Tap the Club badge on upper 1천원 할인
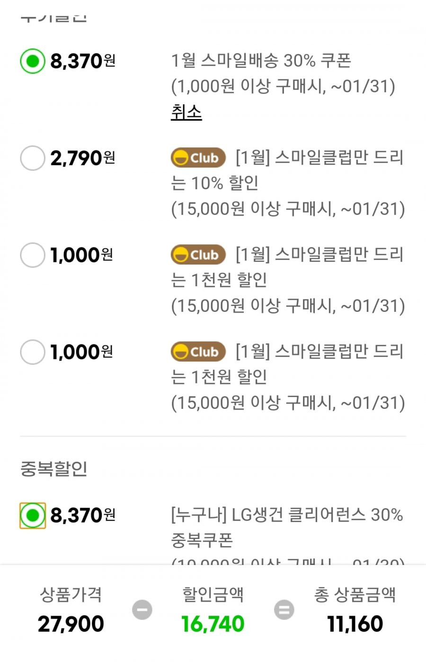Image resolution: width=426 pixels, height=662 pixels. (198, 255)
